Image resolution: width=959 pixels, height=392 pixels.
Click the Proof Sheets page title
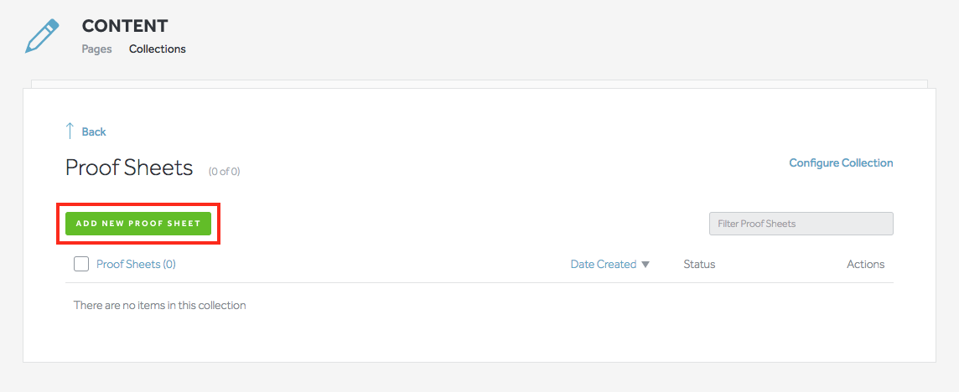point(129,168)
